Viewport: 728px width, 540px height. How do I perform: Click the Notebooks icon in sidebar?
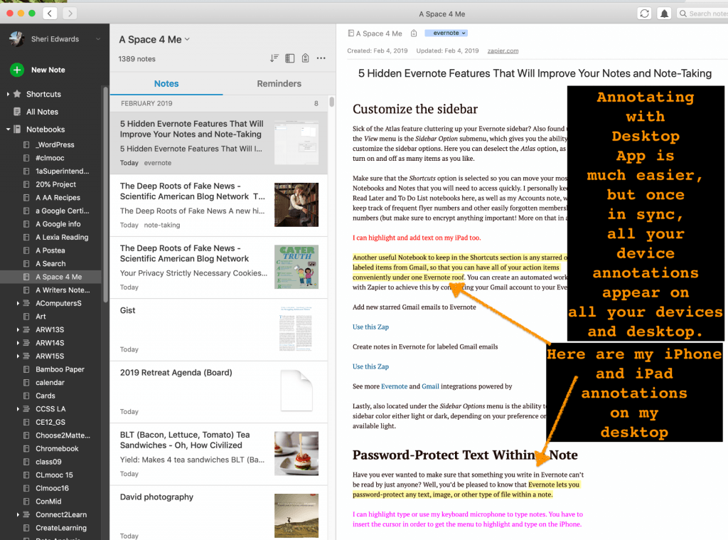coord(17,129)
